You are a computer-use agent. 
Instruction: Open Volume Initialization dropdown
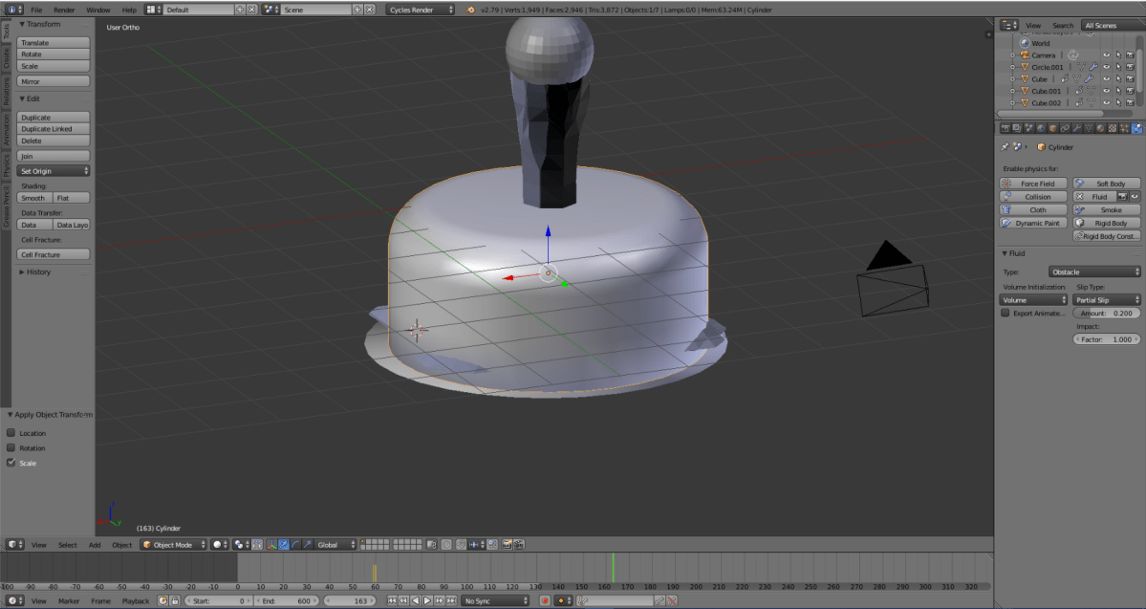(1034, 300)
